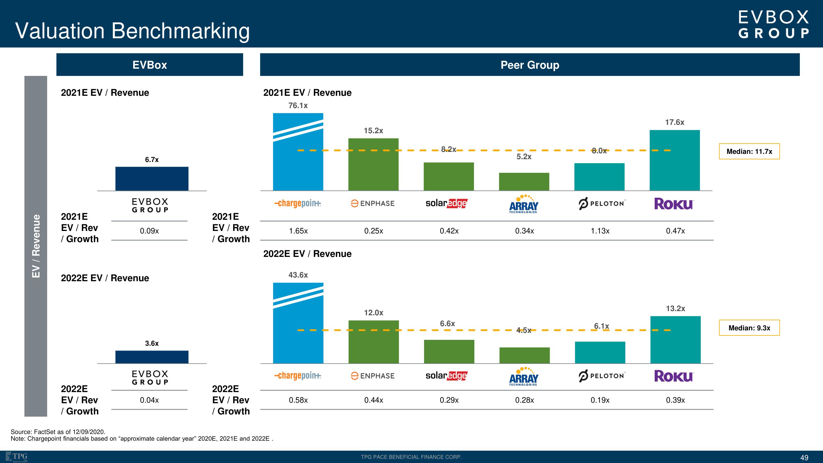Click the 0.44x Enphase 2022E multiple

pyautogui.click(x=374, y=400)
